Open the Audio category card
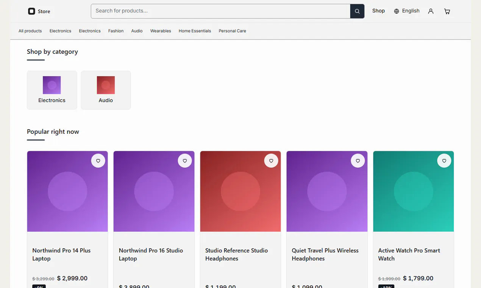The width and height of the screenshot is (481, 288). click(106, 90)
